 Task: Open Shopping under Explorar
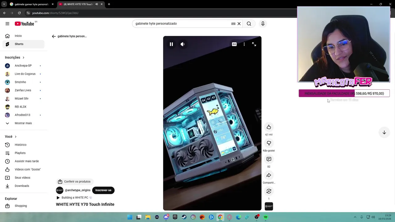[x=23, y=206]
